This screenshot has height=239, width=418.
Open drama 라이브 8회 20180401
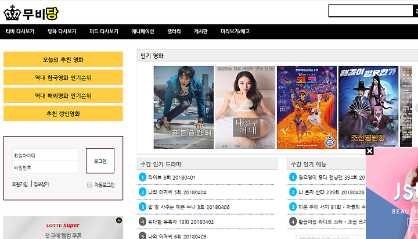pyautogui.click(x=172, y=177)
